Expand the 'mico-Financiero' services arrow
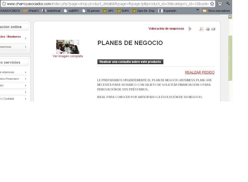Viewport: 248px width, 182px height. pyautogui.click(x=26, y=79)
